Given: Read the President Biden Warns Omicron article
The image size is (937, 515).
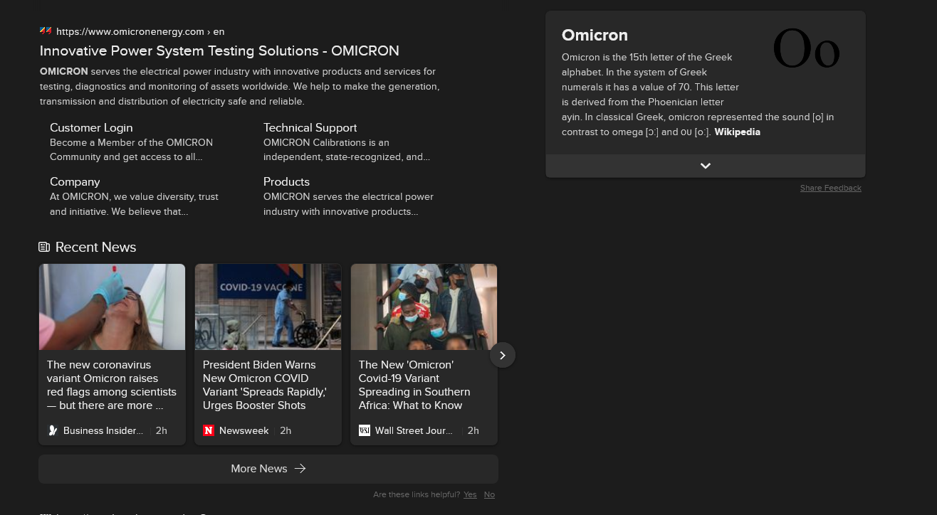Looking at the screenshot, I should pos(265,385).
